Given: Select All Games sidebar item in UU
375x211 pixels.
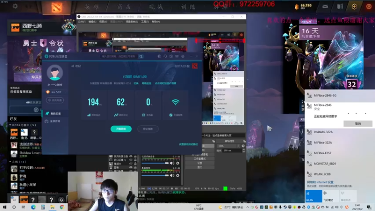Looking at the screenshot, I should click(x=55, y=121).
